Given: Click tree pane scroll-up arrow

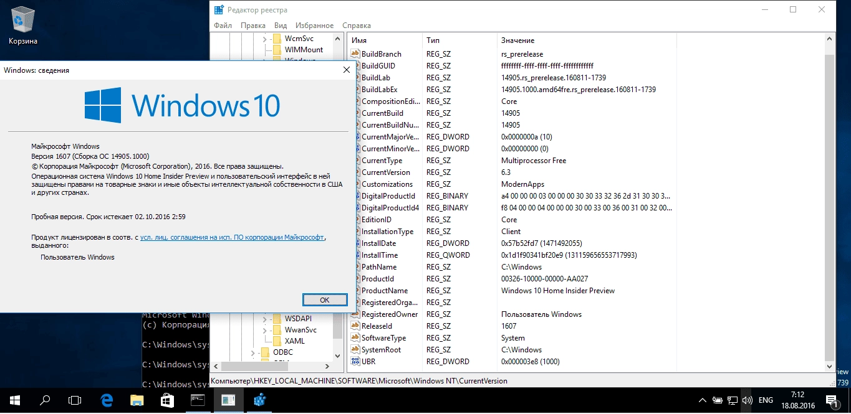Looking at the screenshot, I should (338, 39).
